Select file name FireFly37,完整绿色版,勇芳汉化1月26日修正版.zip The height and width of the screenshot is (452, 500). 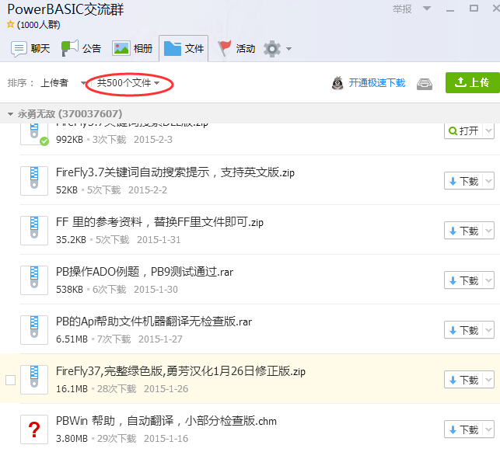point(180,371)
